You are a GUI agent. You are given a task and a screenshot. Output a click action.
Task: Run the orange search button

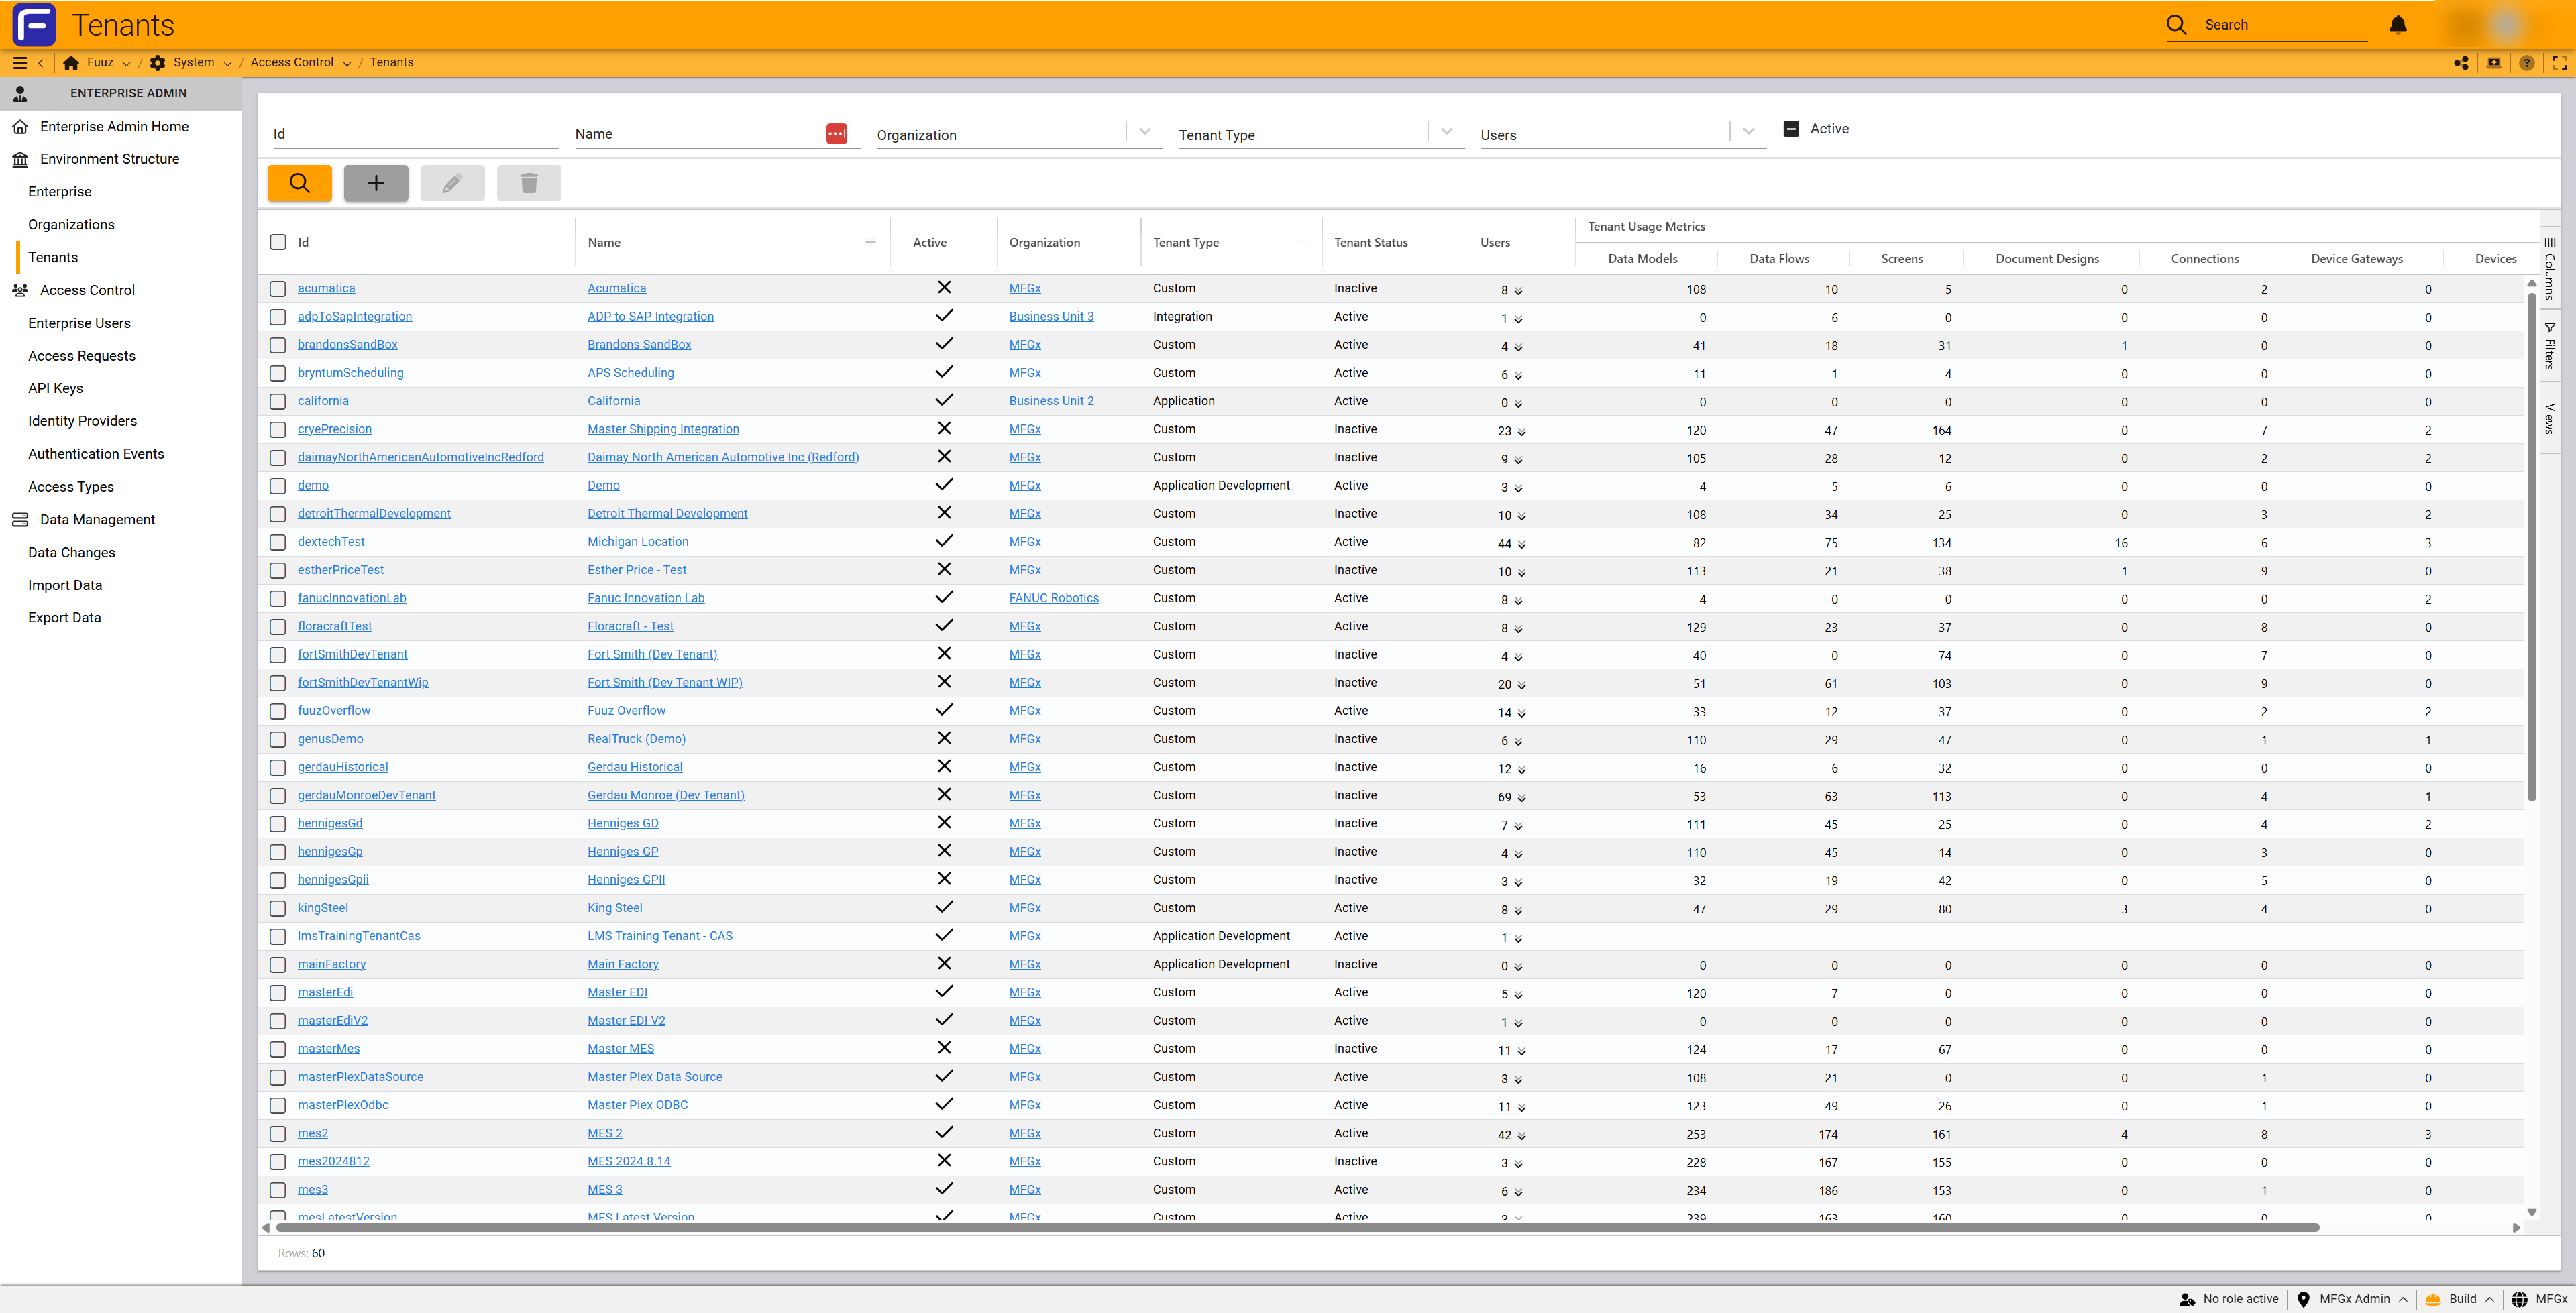[x=299, y=183]
